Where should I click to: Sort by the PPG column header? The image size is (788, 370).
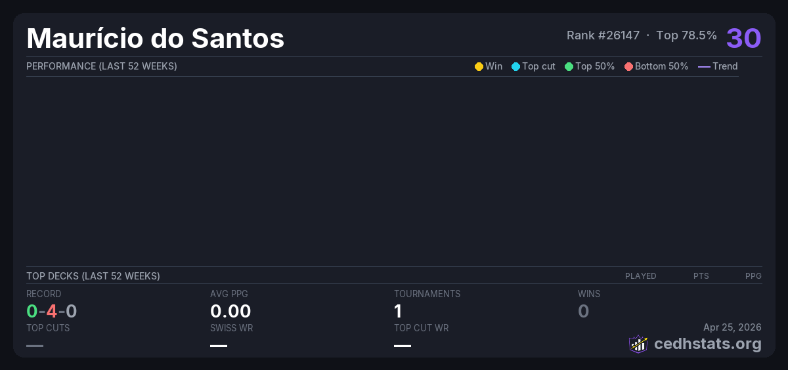tap(753, 276)
